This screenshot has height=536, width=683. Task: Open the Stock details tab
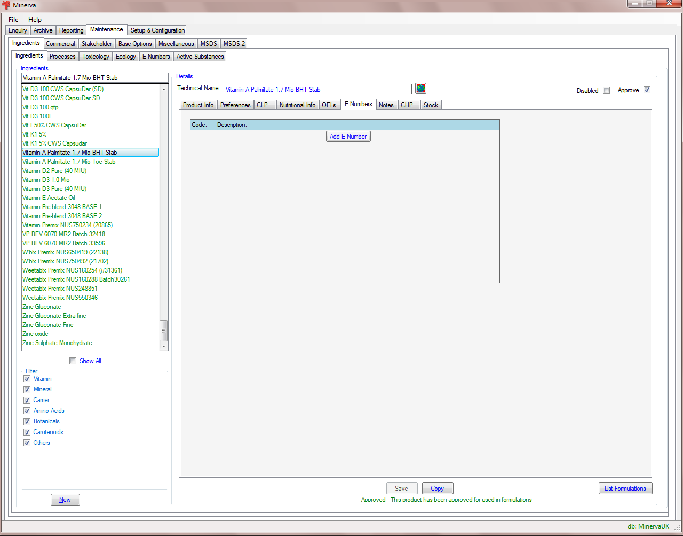[x=431, y=105]
